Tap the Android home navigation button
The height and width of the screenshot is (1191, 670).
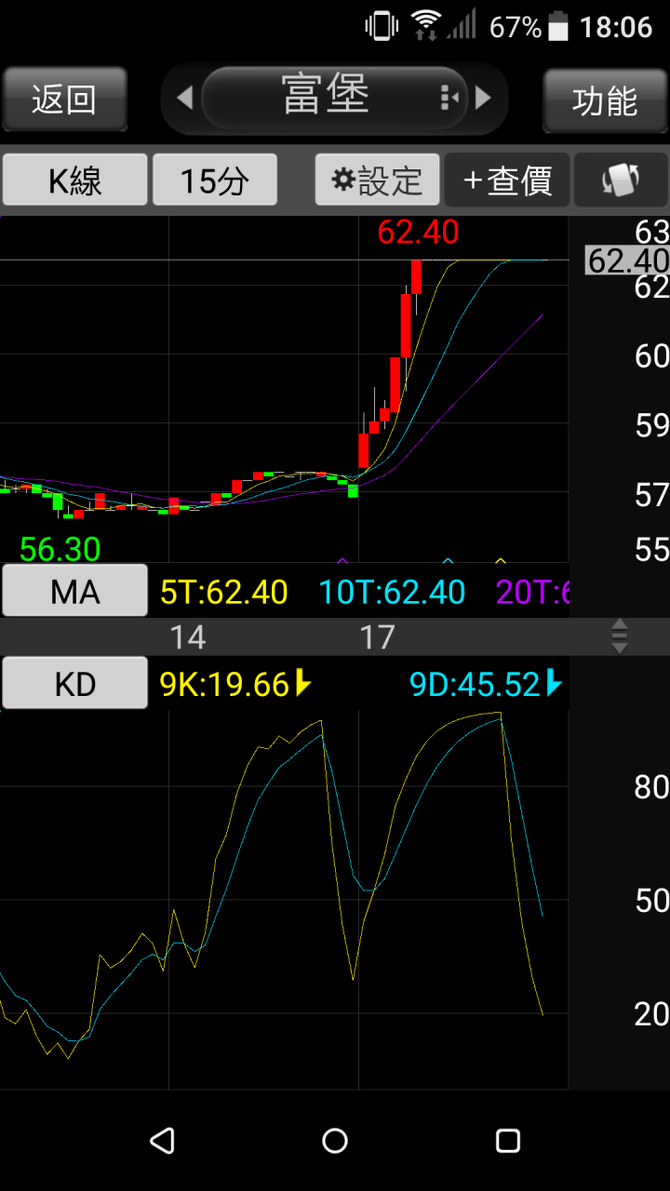(x=335, y=1141)
